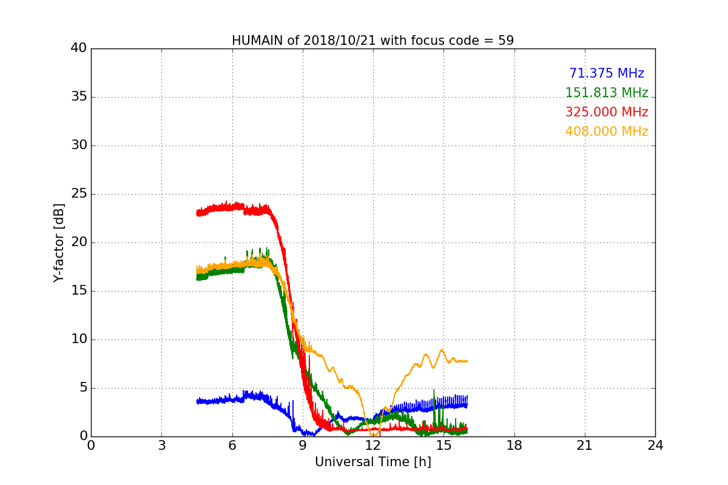
Task: Click the y-axis tick label '20'
Action: tap(79, 242)
